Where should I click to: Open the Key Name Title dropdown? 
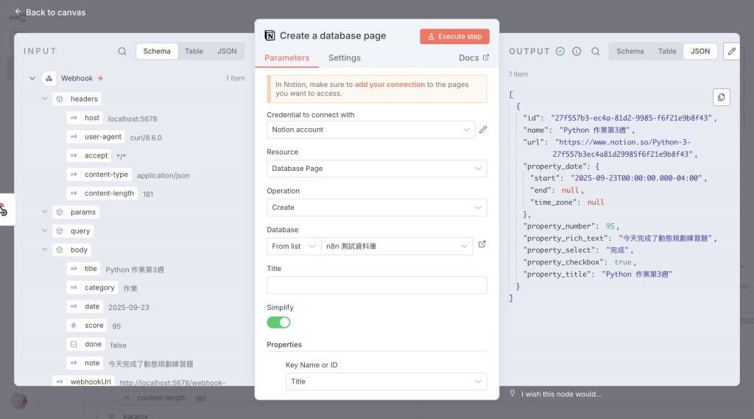coord(386,381)
